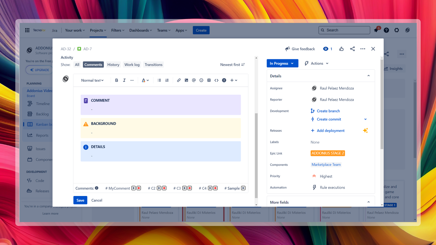Record the C2 comment template

point(164,188)
